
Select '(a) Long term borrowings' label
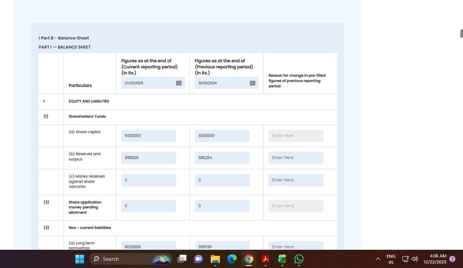[81, 245]
